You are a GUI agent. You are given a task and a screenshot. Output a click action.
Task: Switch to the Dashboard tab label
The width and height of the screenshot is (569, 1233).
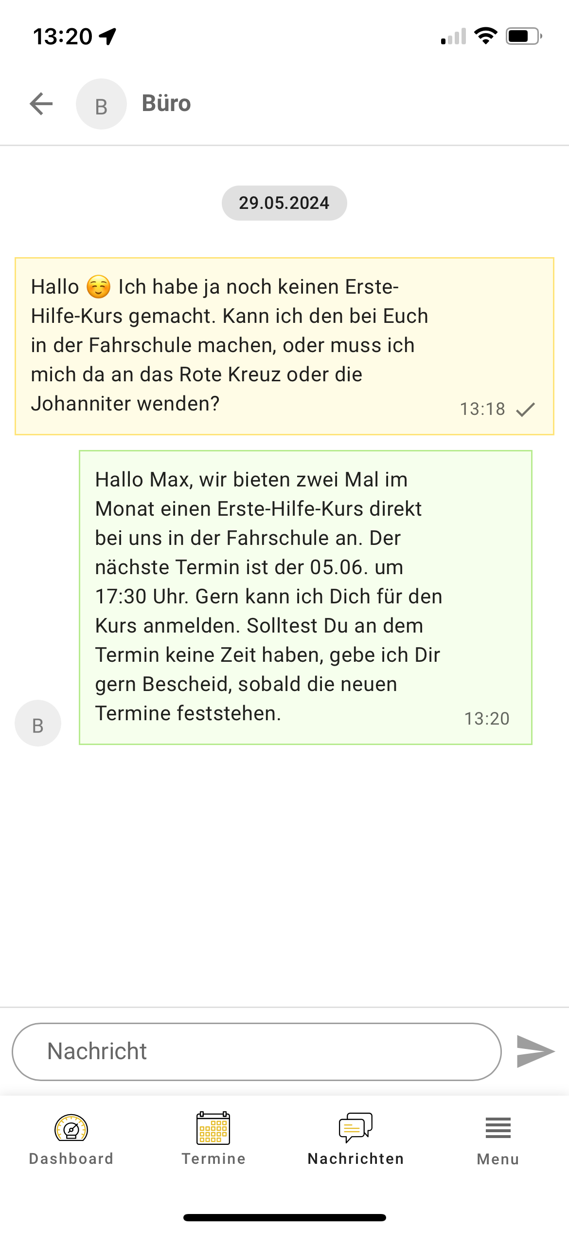pyautogui.click(x=71, y=1159)
